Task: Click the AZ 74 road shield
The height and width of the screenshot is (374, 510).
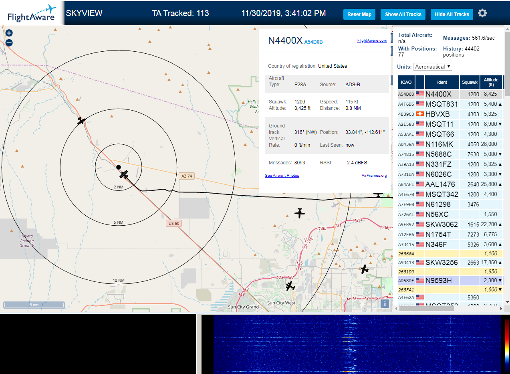Action: 187,176
